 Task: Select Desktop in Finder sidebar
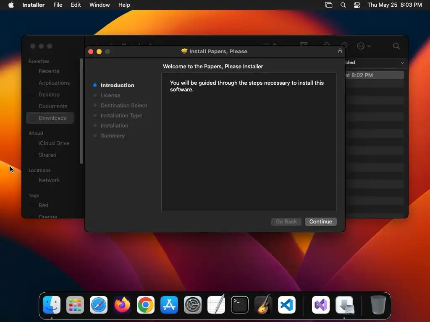click(49, 95)
